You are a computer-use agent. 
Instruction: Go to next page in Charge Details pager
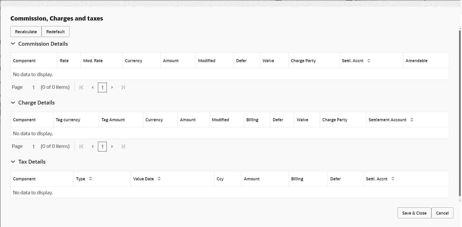pos(112,146)
